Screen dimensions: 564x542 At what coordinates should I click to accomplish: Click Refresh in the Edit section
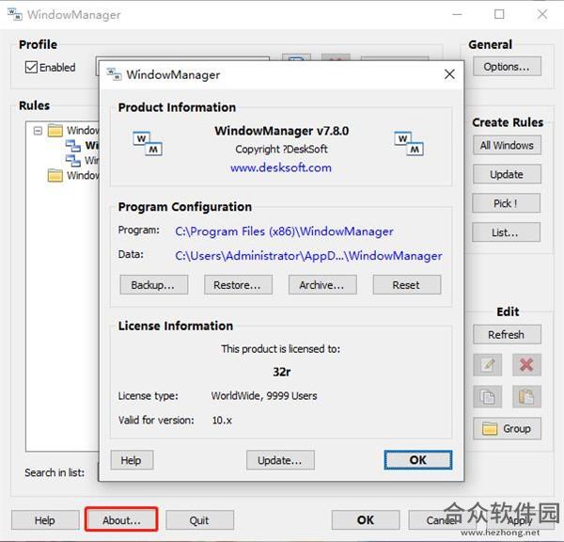507,335
